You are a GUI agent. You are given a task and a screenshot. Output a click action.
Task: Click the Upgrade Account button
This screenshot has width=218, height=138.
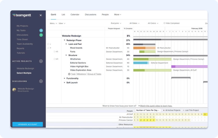[x=28, y=124]
